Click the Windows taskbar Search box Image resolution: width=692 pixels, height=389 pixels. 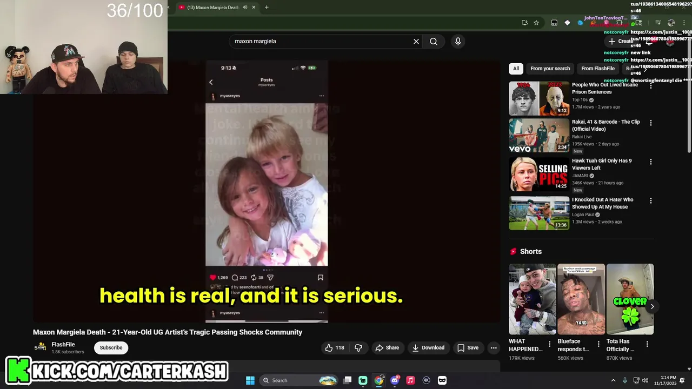[x=300, y=380]
